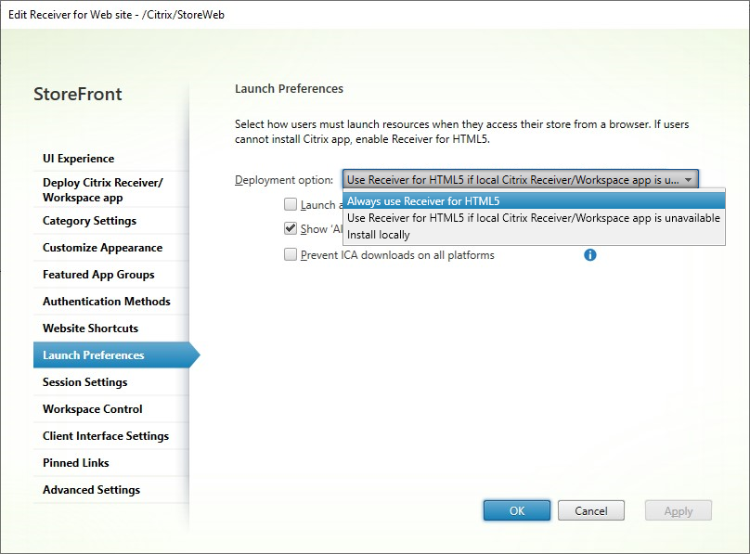Click Cancel to discard changes
The width and height of the screenshot is (750, 554).
(591, 511)
